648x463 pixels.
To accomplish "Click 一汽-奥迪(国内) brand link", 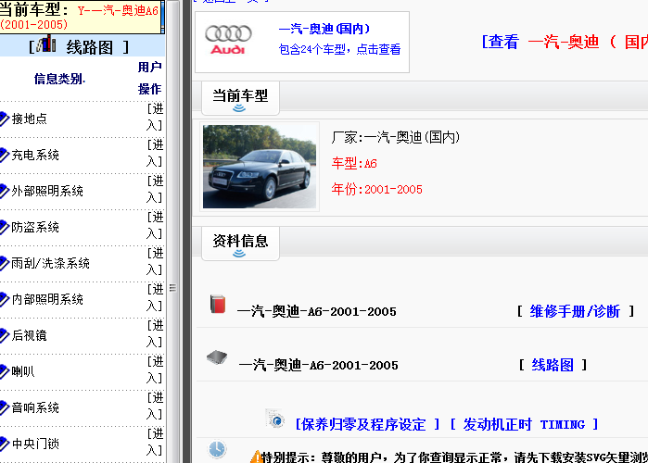I will pyautogui.click(x=324, y=29).
